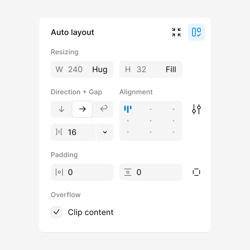
Task: Click the collapse auto layout arrows icon
Action: tap(176, 32)
